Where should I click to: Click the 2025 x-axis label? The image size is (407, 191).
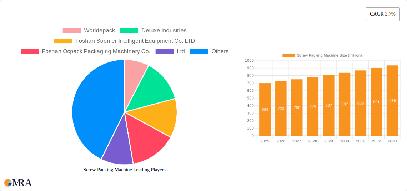265,141
